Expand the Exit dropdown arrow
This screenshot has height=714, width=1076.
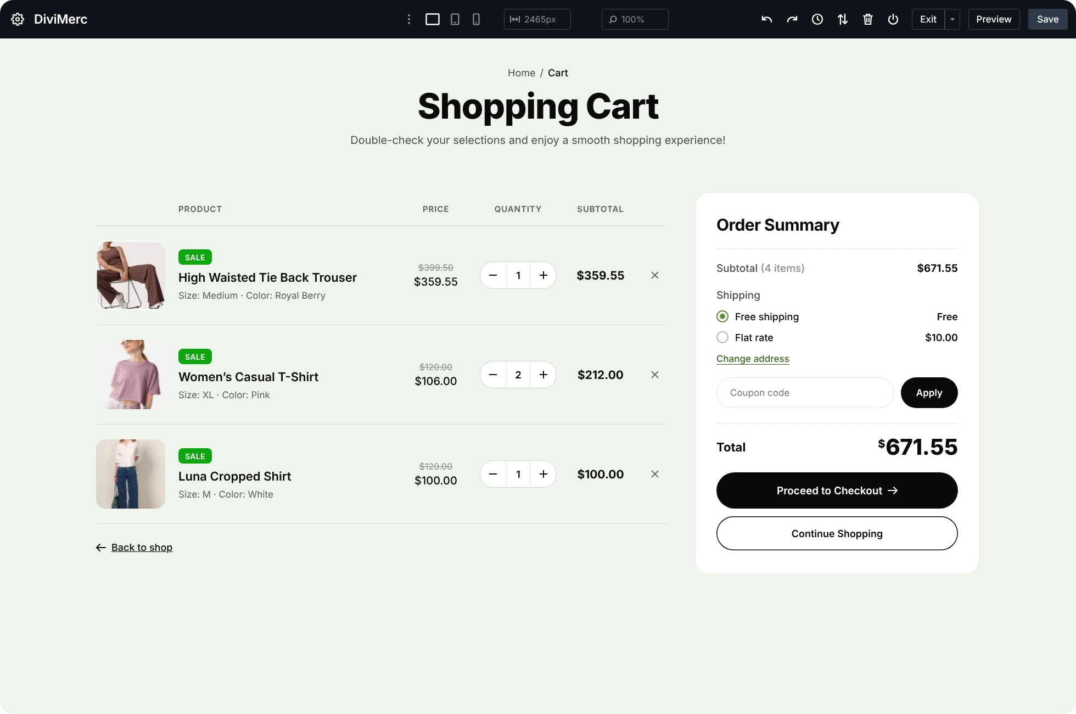[x=952, y=19]
